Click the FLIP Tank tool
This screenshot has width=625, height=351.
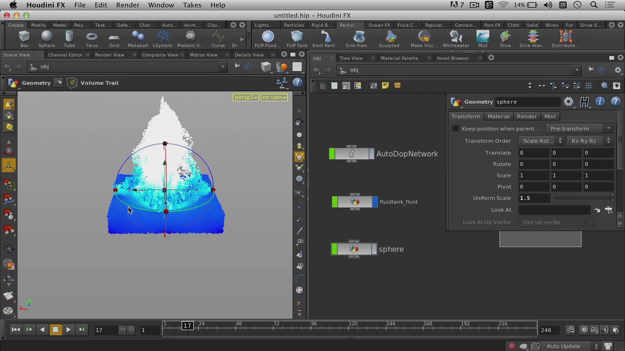pyautogui.click(x=297, y=39)
